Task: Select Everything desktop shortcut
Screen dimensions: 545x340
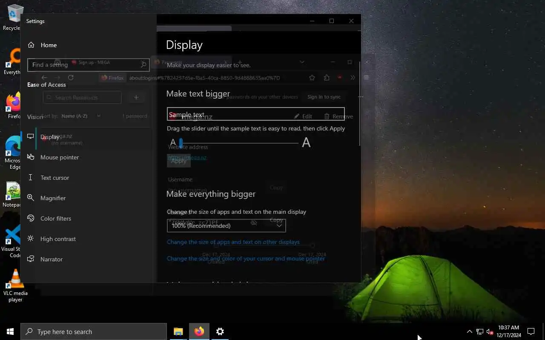Action: coord(13,62)
